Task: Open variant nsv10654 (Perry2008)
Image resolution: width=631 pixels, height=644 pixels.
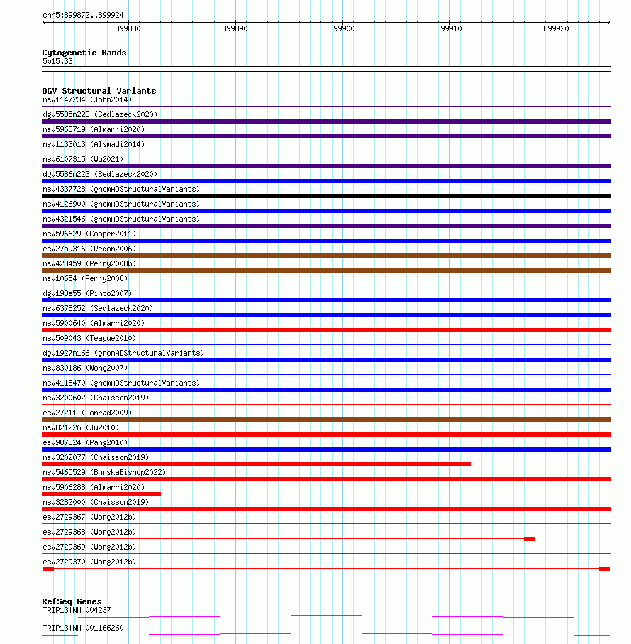Action: 85,278
